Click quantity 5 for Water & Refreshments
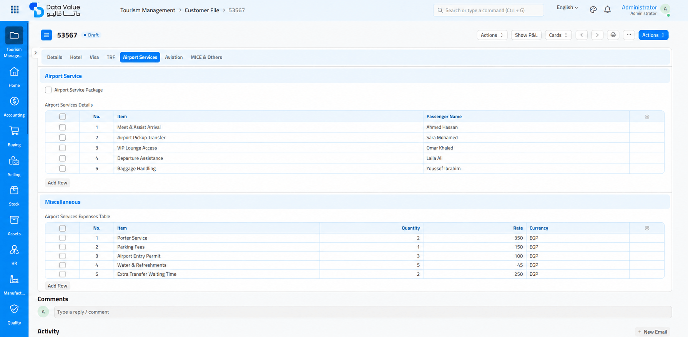Screen dimensions: 688x337 pos(371,265)
